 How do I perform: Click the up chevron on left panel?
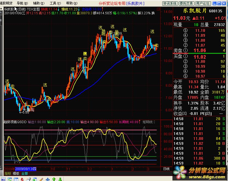pos(1,13)
